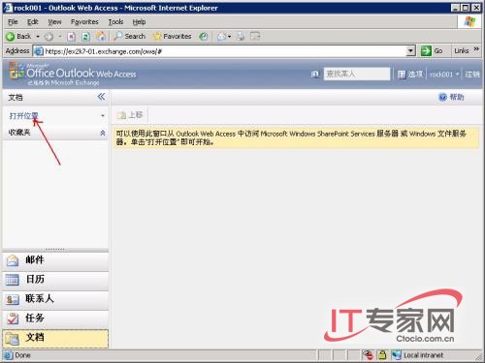Open the Tools menu
Image resolution: width=485 pixels, height=363 pixels.
pos(115,22)
